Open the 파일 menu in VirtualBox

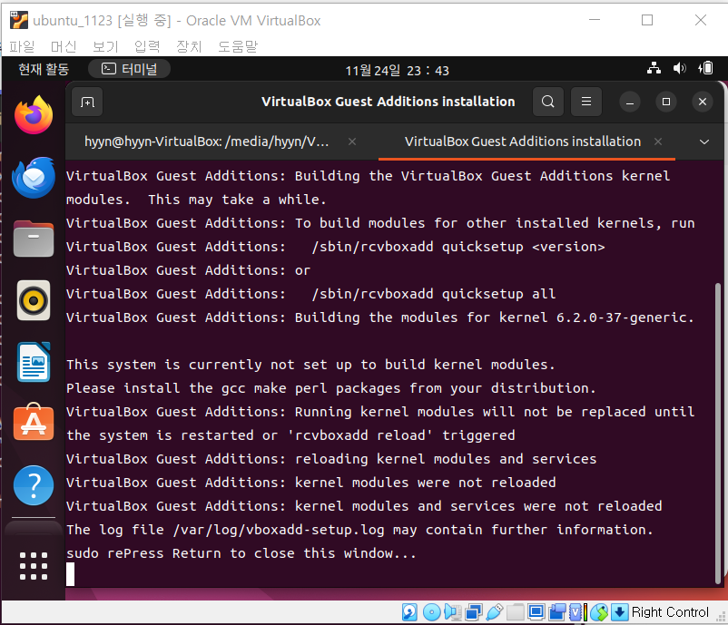tap(22, 46)
